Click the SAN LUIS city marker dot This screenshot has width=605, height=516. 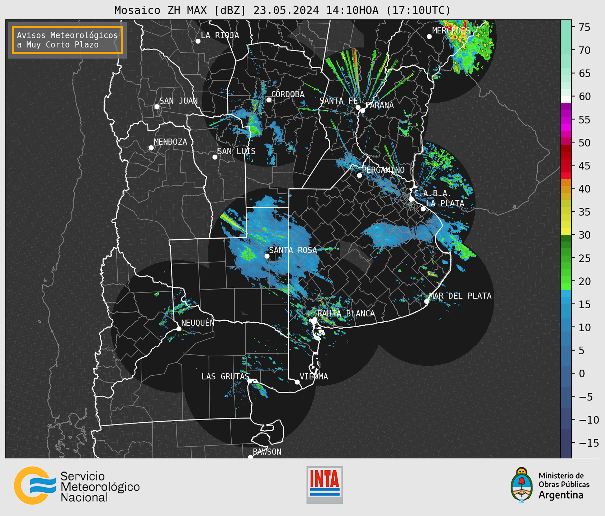[x=215, y=157]
